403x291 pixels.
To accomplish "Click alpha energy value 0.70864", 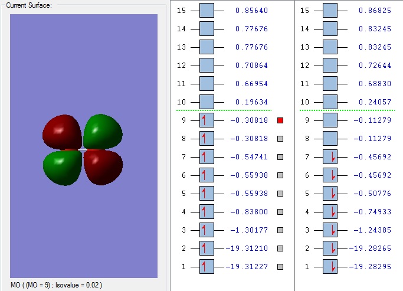I will (x=251, y=66).
